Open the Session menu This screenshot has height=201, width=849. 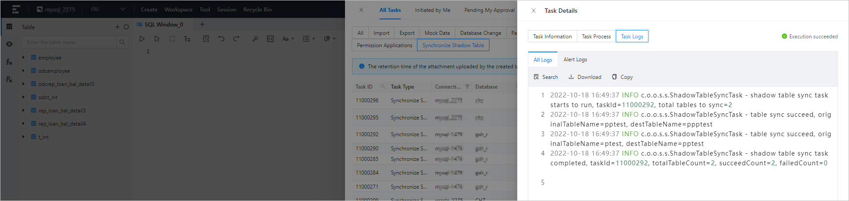[x=227, y=9]
